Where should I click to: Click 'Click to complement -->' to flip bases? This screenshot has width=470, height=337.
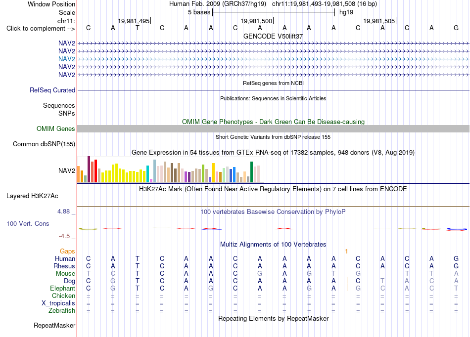[x=41, y=29]
